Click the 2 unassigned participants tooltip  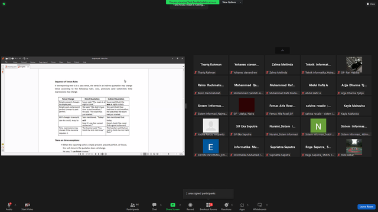coord(208,194)
